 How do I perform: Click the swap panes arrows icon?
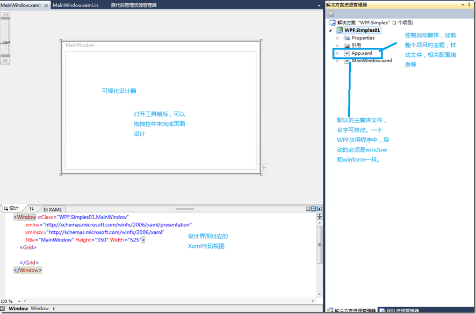tap(32, 209)
